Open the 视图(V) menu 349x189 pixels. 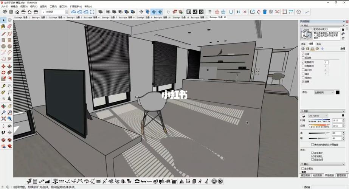coord(24,6)
